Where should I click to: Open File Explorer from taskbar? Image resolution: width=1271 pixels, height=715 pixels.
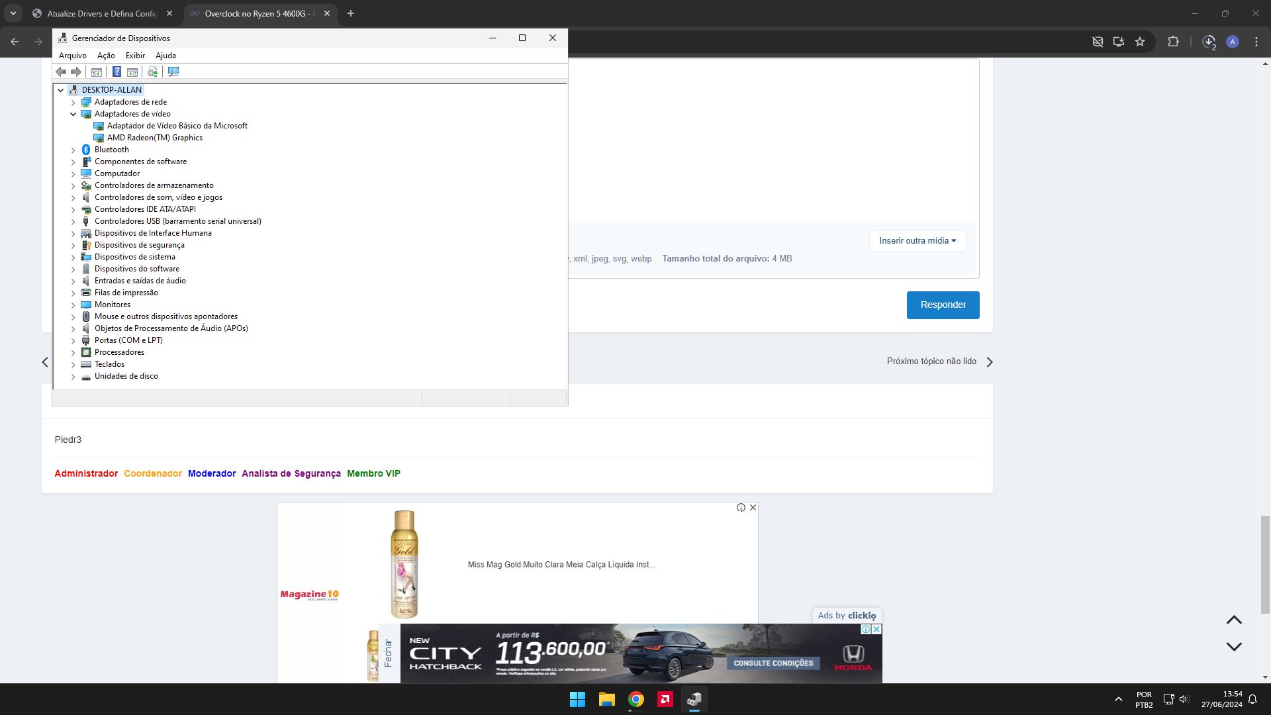[x=606, y=699]
